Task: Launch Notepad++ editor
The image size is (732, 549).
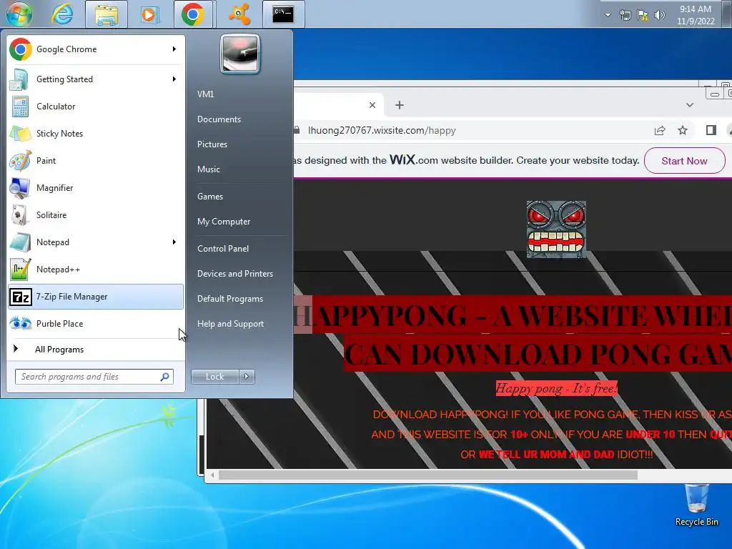Action: point(96,269)
